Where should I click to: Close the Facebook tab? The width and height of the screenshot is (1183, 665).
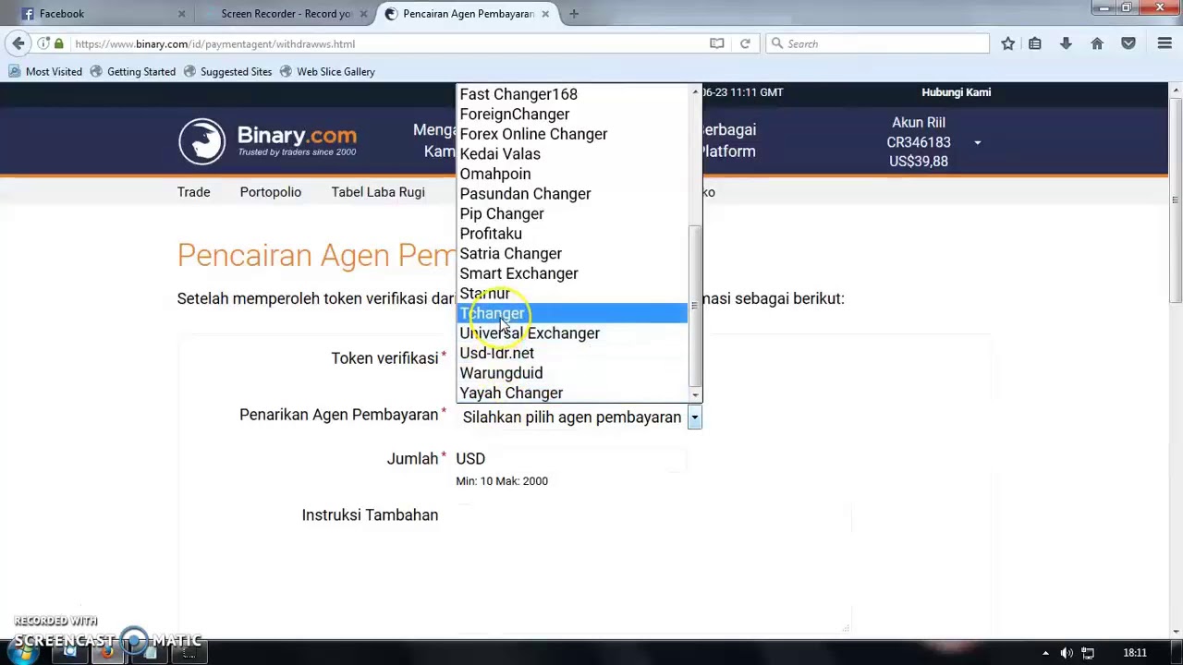tap(181, 14)
